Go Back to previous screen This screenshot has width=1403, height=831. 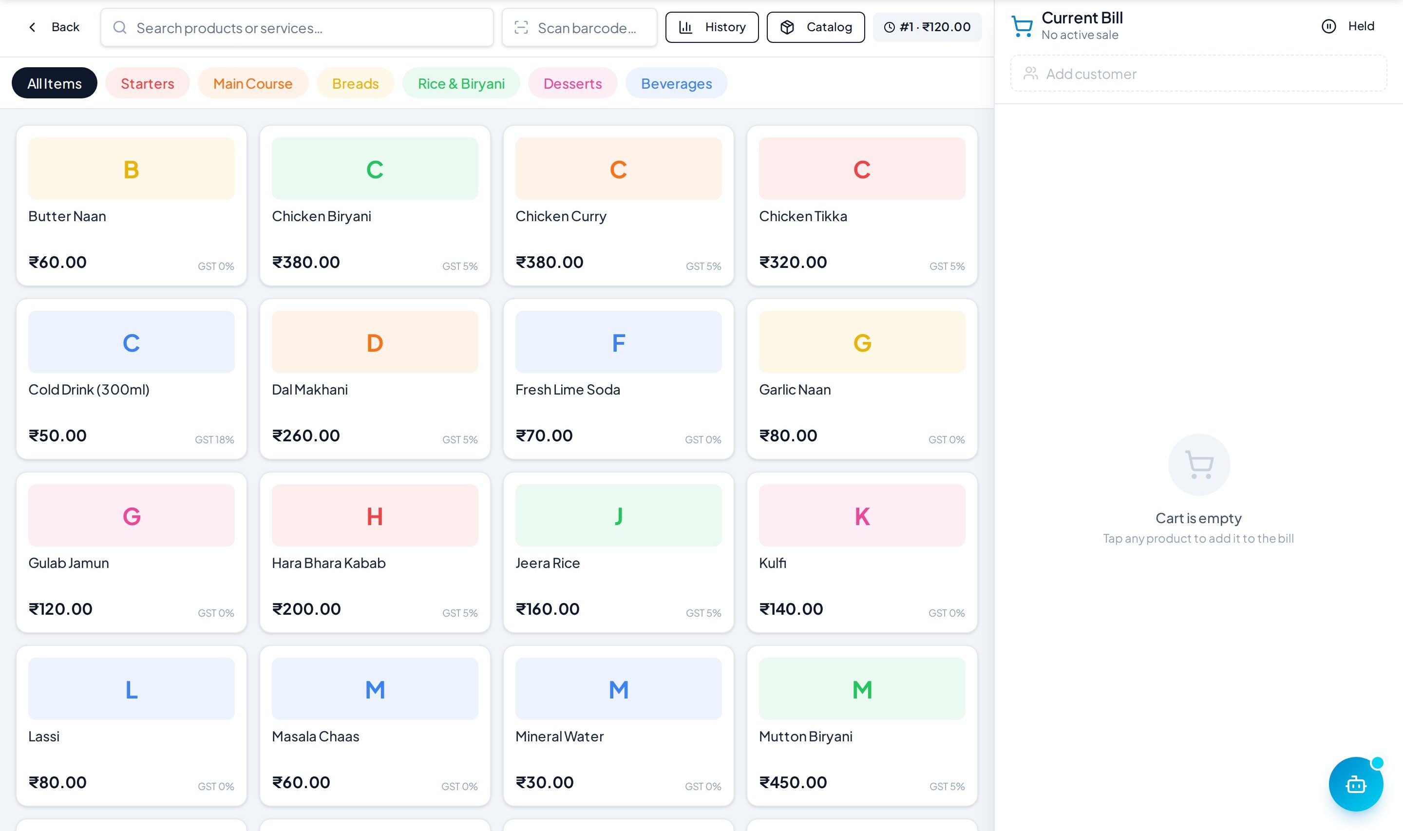coord(54,27)
